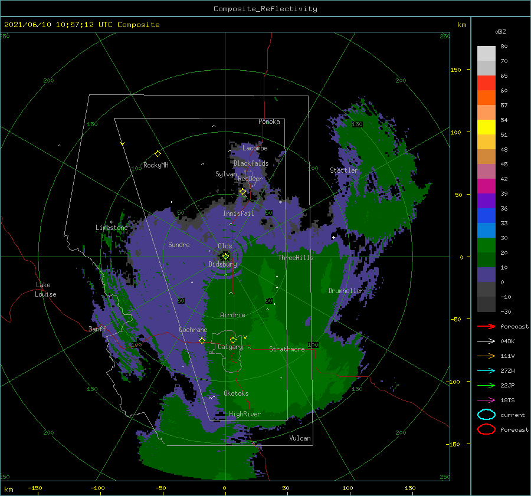Click the cyan current ellipse in legend

[x=486, y=415]
